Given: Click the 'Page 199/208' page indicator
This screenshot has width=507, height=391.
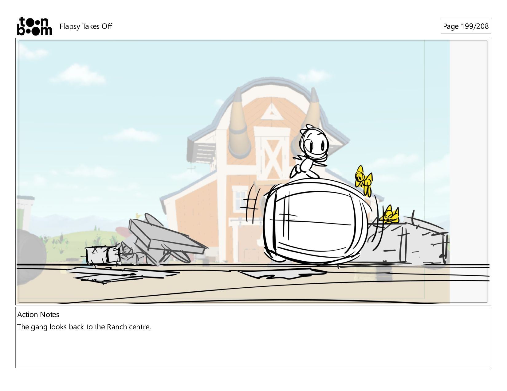Looking at the screenshot, I should click(x=466, y=26).
